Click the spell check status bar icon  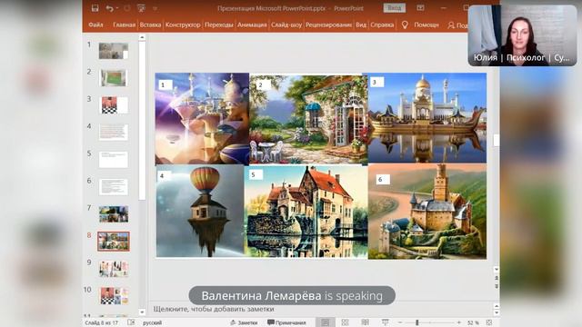(x=131, y=322)
